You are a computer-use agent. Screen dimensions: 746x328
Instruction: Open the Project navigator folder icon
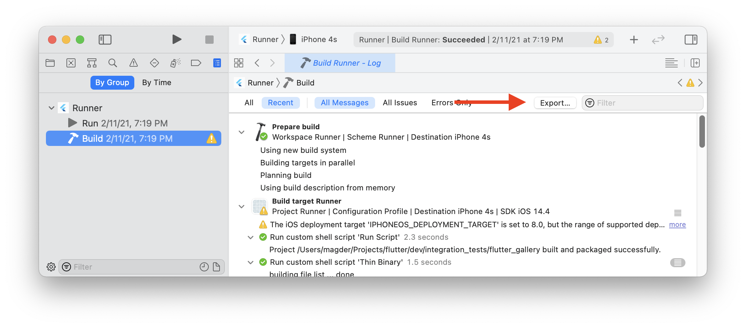pos(50,63)
